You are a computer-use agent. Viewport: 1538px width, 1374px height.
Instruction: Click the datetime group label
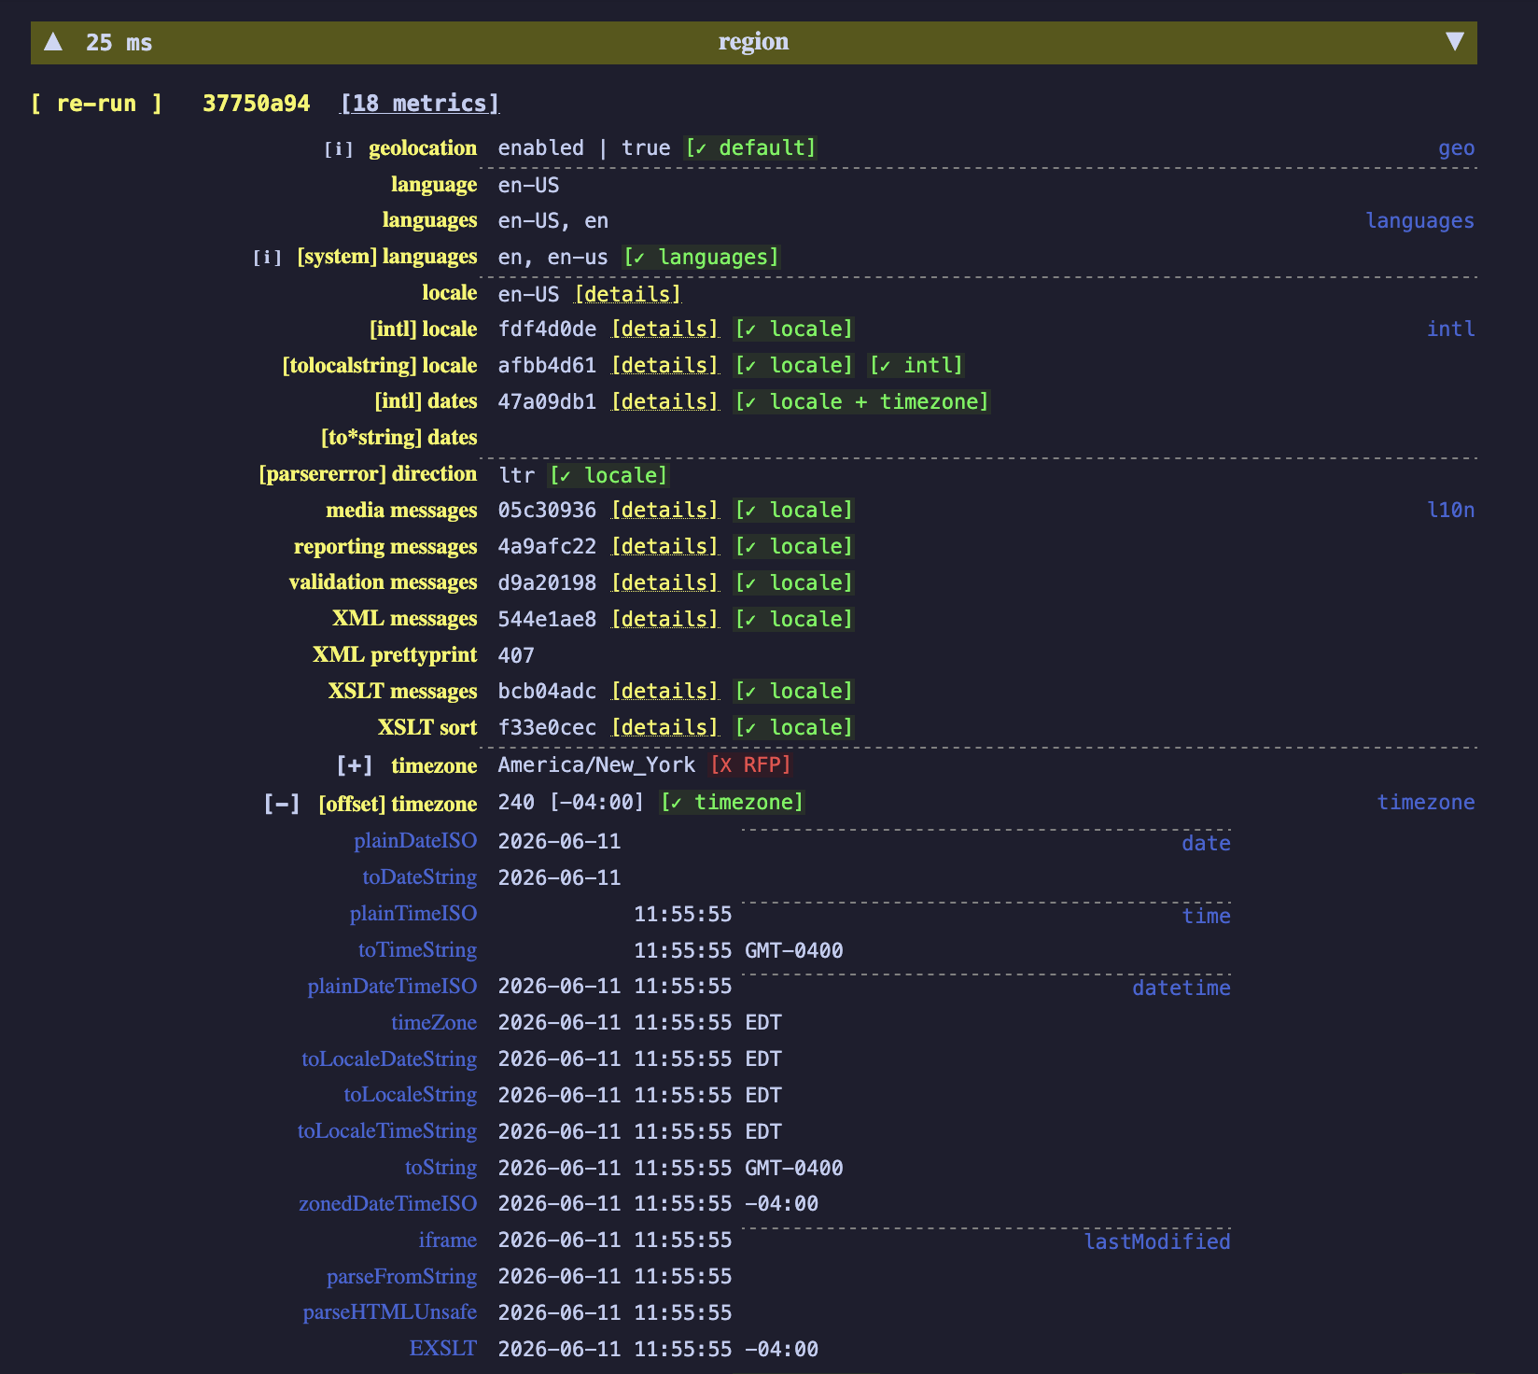point(1181,988)
